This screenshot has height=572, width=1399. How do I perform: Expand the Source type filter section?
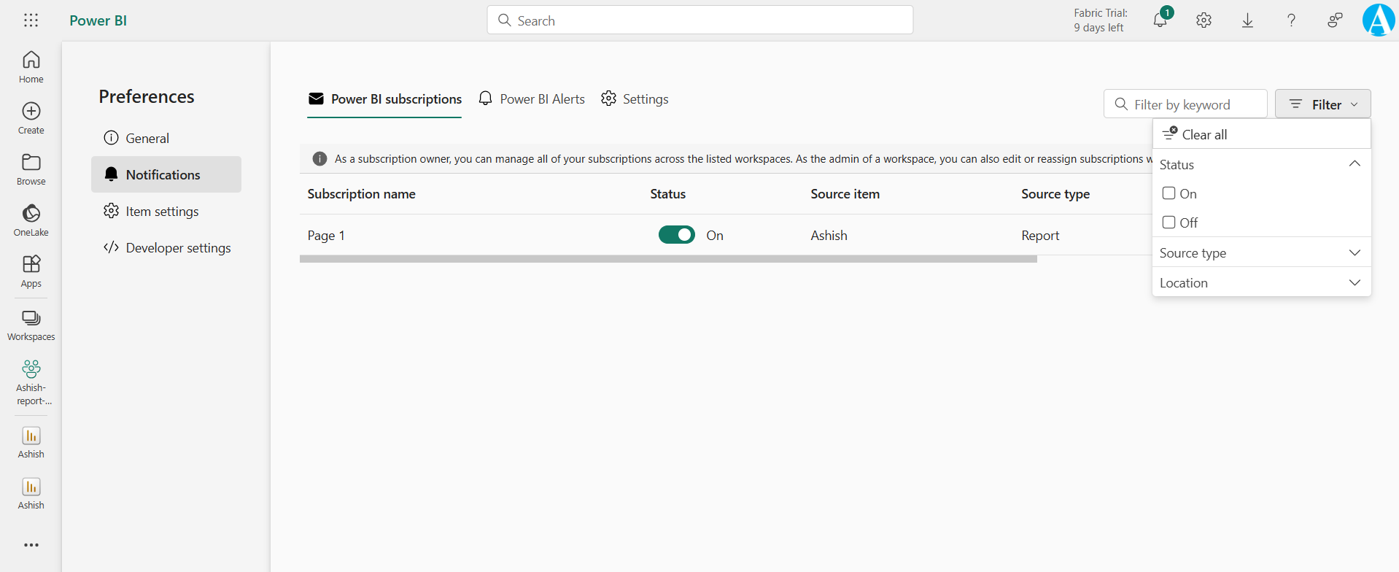coord(1260,253)
